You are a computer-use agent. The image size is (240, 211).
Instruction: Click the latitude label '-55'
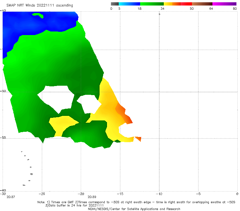[3, 137]
